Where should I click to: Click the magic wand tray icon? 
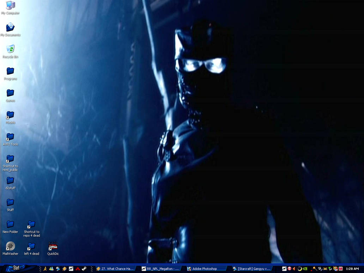[314, 269]
